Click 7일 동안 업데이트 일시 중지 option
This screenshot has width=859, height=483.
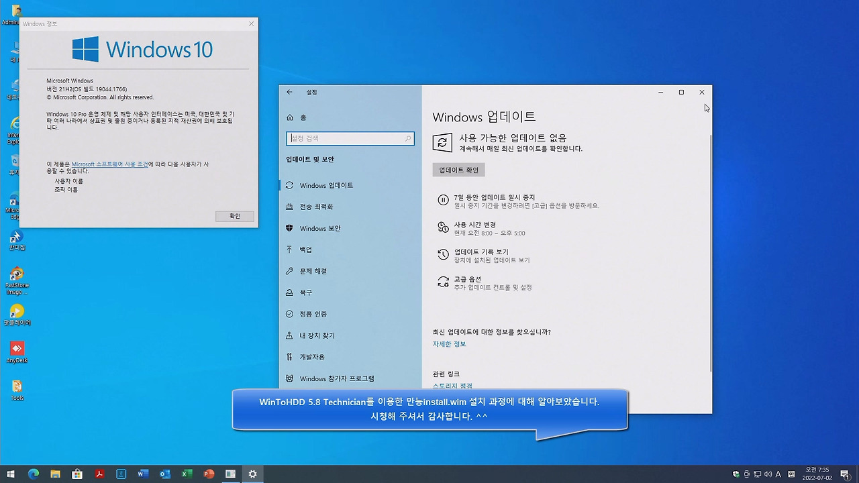(x=495, y=197)
